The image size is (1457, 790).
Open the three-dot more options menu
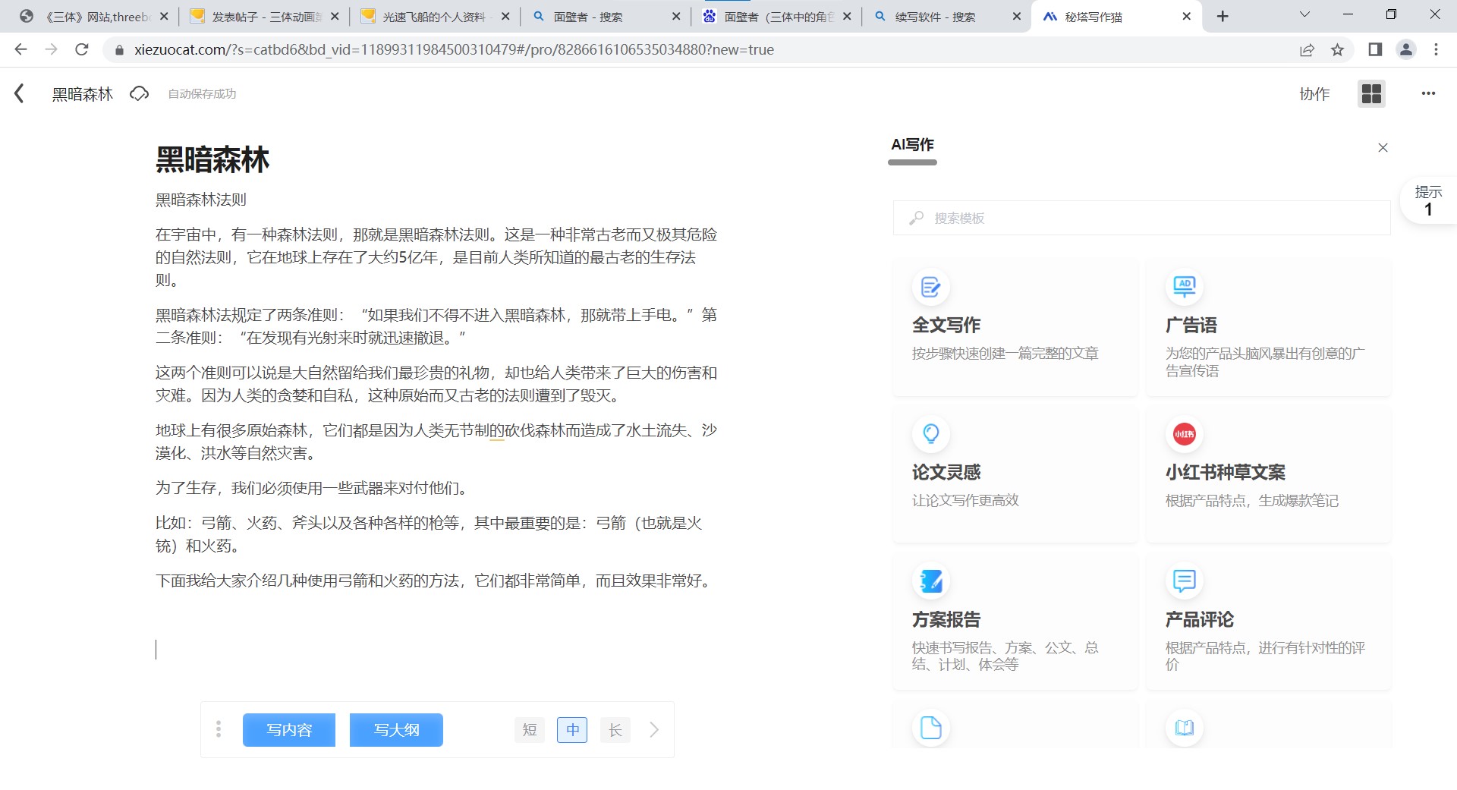[x=1428, y=93]
